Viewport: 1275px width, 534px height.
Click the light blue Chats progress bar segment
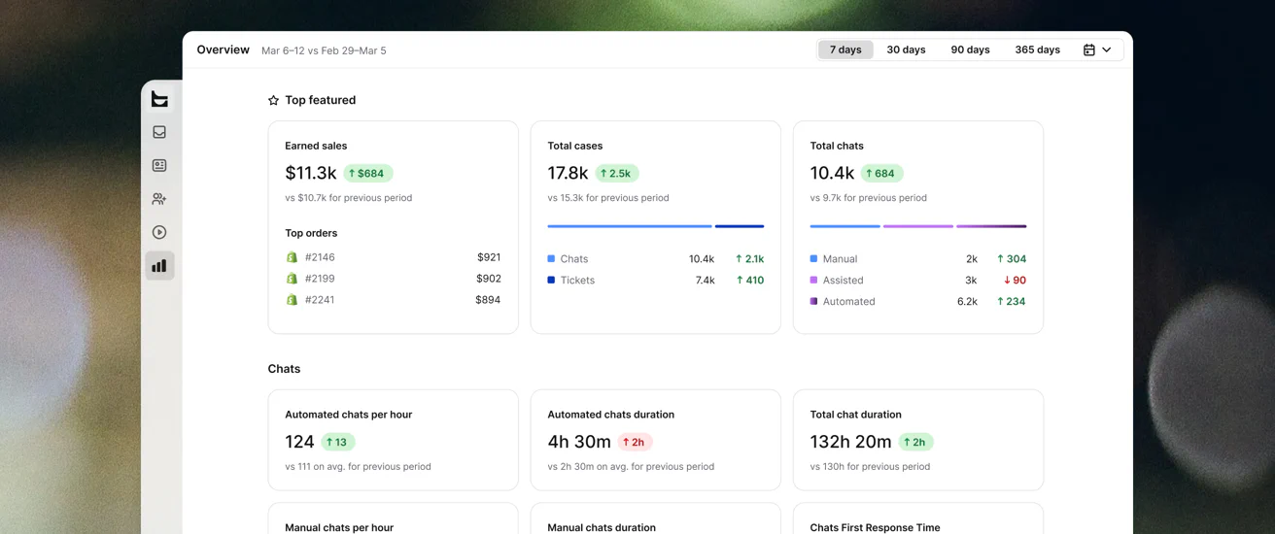tap(630, 226)
